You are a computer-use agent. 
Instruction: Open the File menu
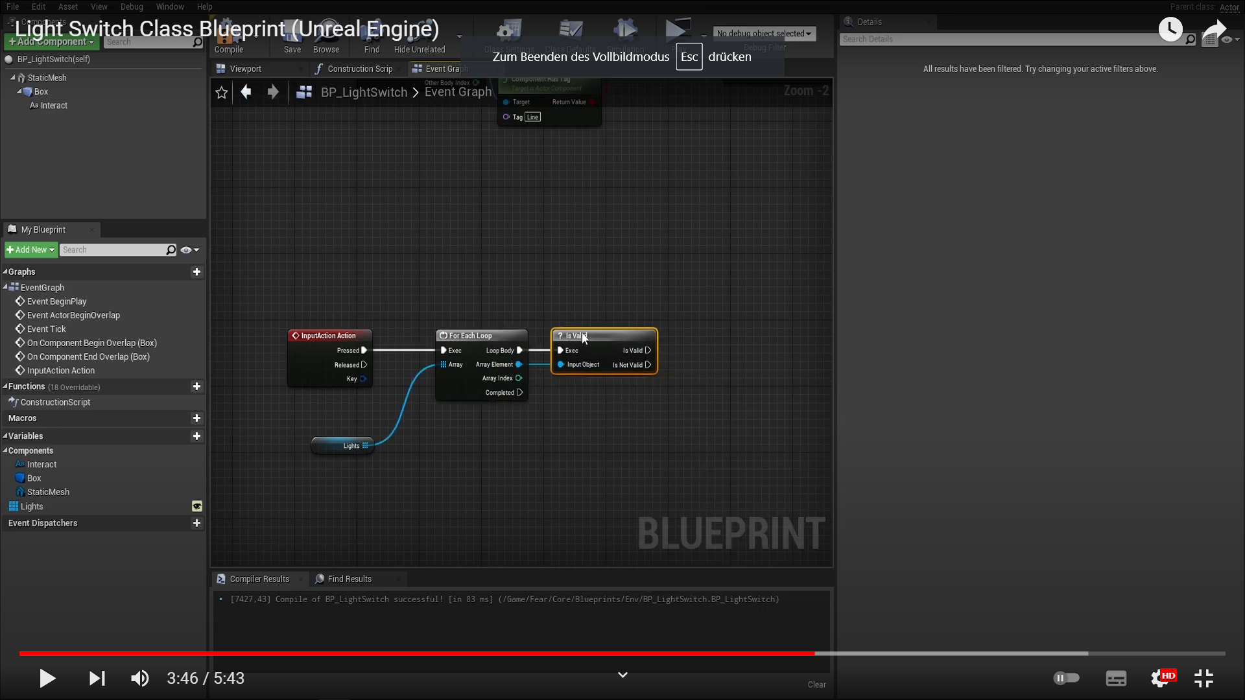12,6
